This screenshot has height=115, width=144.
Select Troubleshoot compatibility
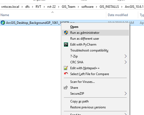[x=95, y=50]
